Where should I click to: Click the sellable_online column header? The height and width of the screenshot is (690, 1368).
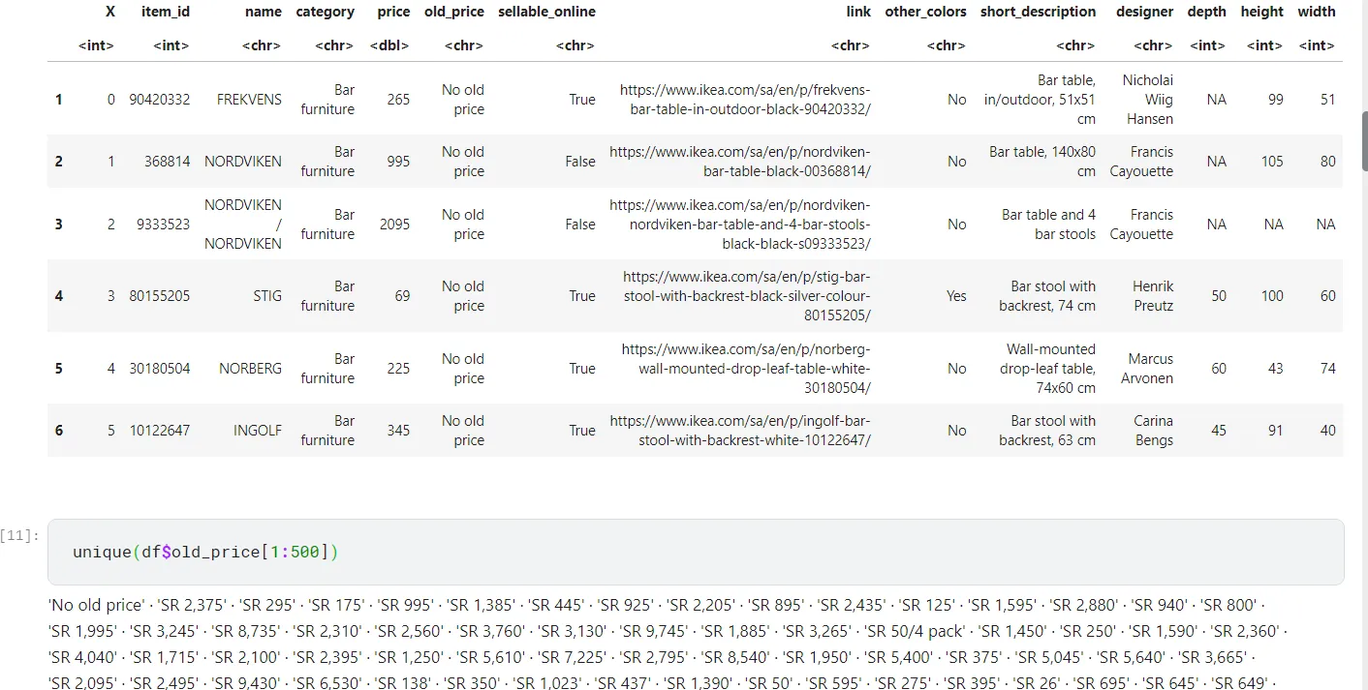pos(546,12)
